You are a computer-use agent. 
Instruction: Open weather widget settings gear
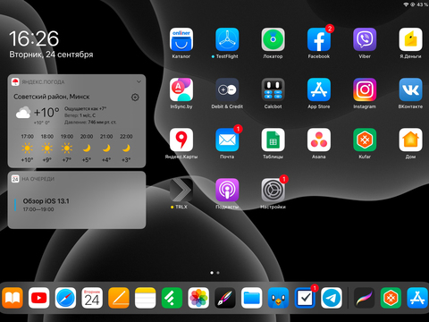[x=135, y=97]
